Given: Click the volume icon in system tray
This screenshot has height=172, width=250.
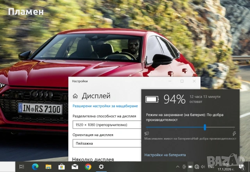Looking at the screenshot, I should pos(203,167).
